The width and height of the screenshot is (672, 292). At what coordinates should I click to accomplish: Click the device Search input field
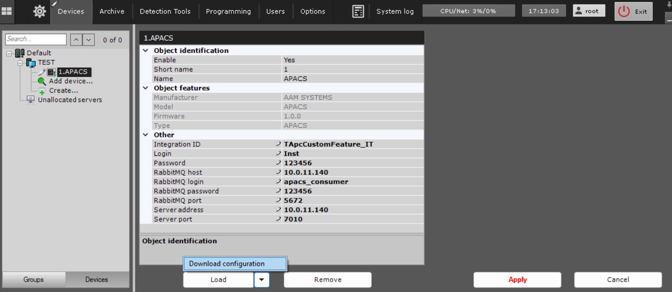[36, 39]
